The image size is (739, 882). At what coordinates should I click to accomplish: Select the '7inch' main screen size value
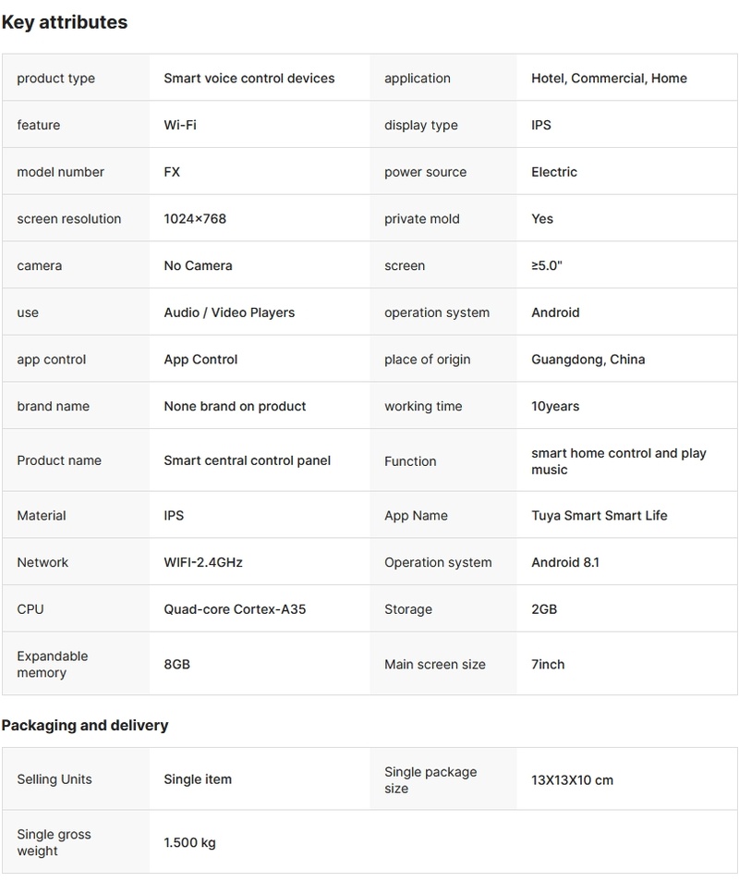548,665
